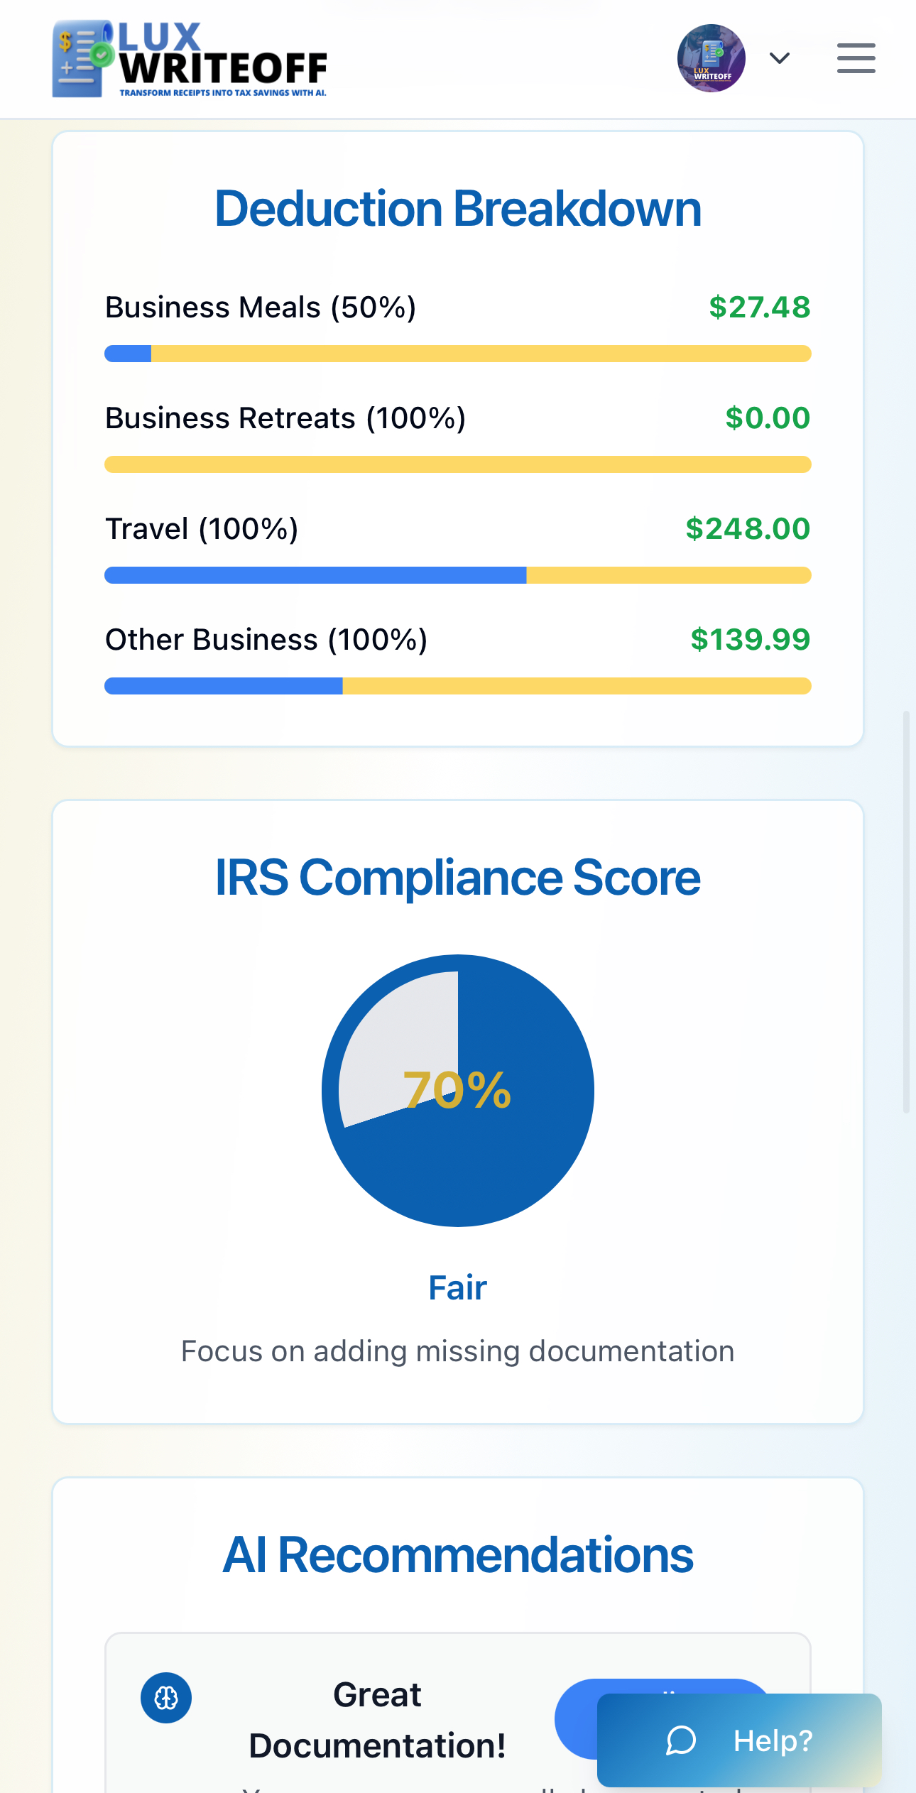
Task: Click the brain icon beside Great Documentation
Action: tap(166, 1698)
